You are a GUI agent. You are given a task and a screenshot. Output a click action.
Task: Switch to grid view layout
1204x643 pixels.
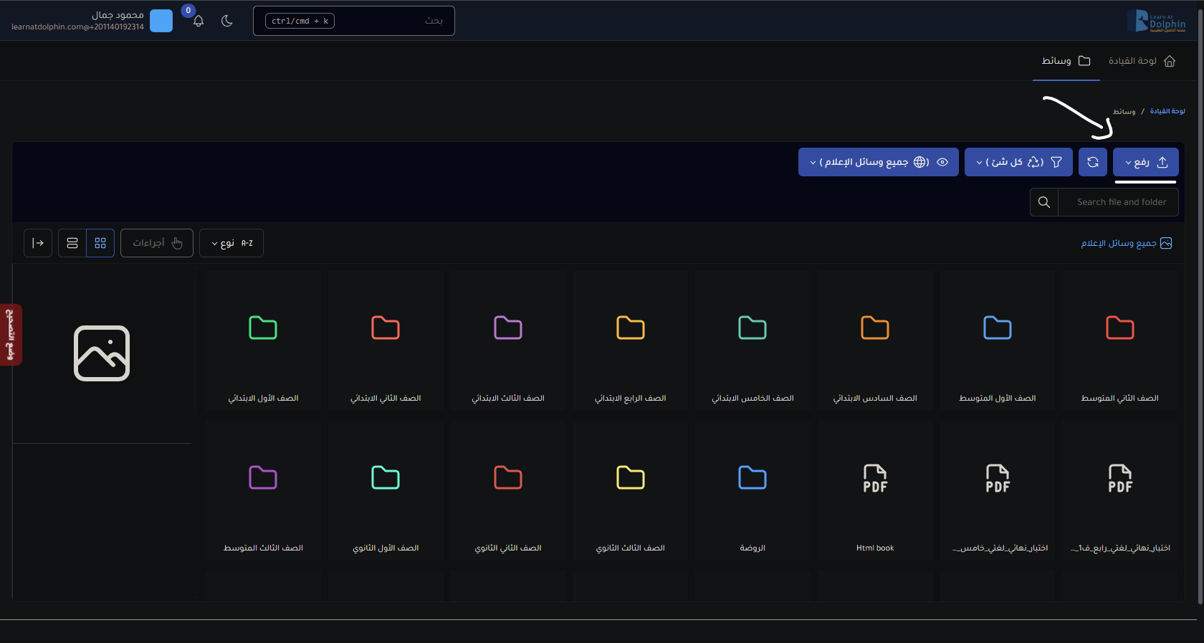tap(100, 243)
